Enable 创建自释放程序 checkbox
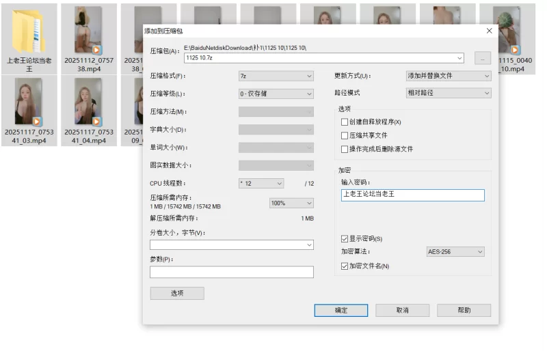The image size is (547, 351). [345, 122]
